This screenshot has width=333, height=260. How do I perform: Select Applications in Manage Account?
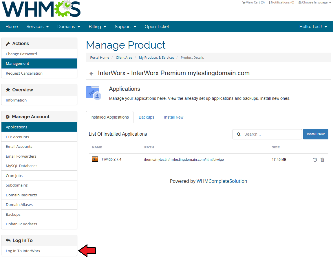39,127
